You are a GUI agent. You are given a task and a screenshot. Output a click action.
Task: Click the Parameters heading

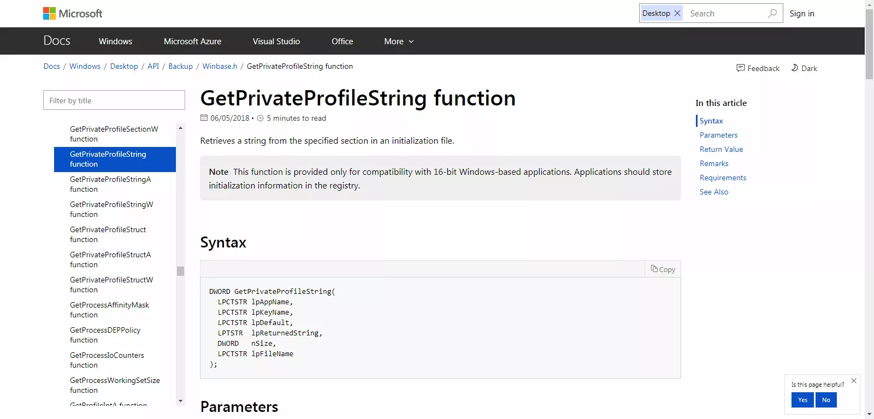239,407
